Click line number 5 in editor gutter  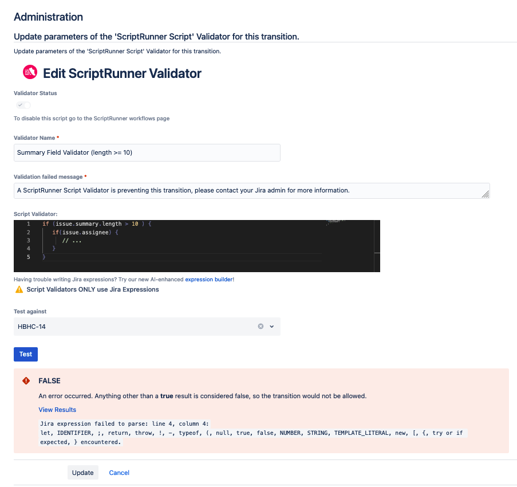(x=29, y=257)
